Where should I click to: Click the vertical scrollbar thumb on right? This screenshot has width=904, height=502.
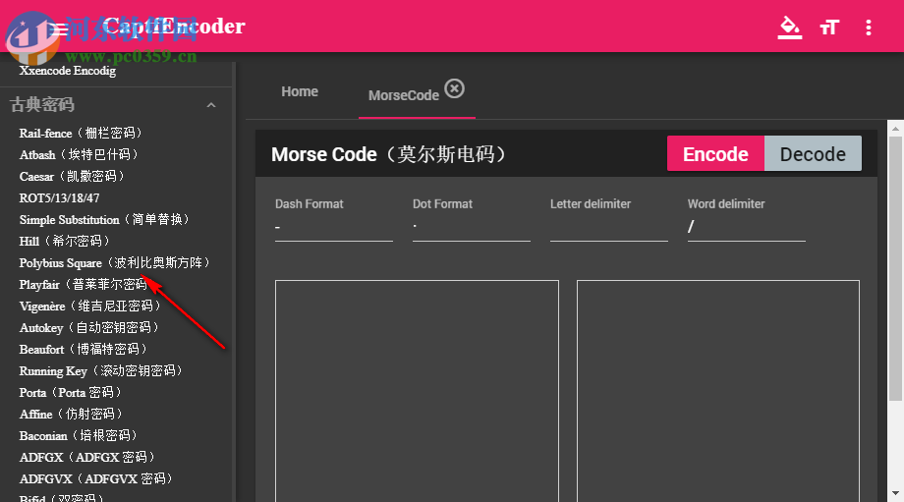click(x=895, y=268)
